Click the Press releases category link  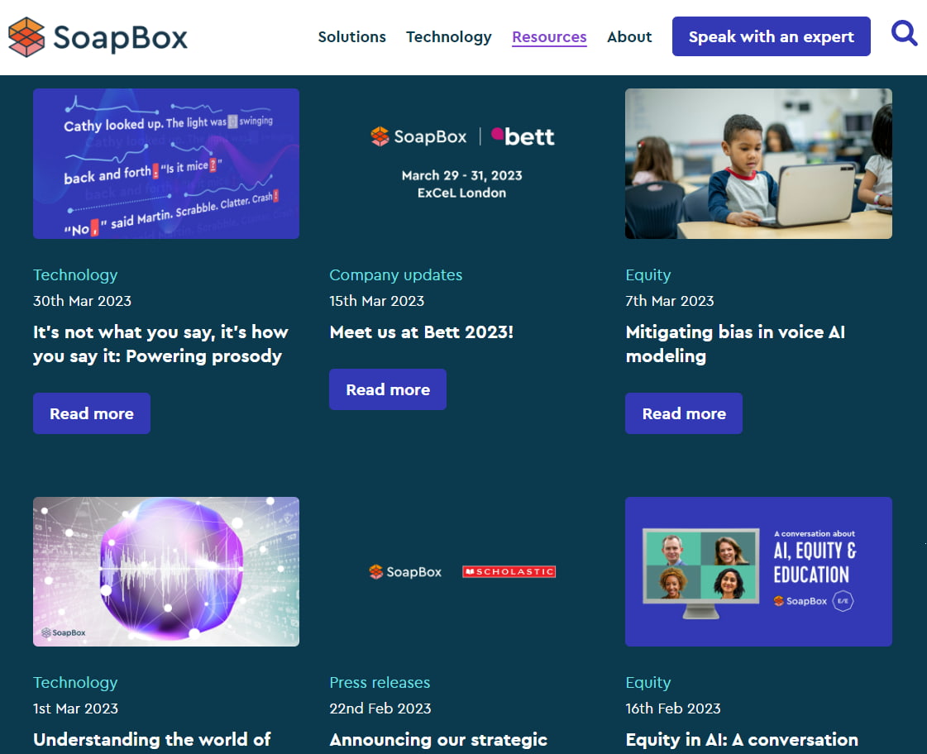point(380,683)
